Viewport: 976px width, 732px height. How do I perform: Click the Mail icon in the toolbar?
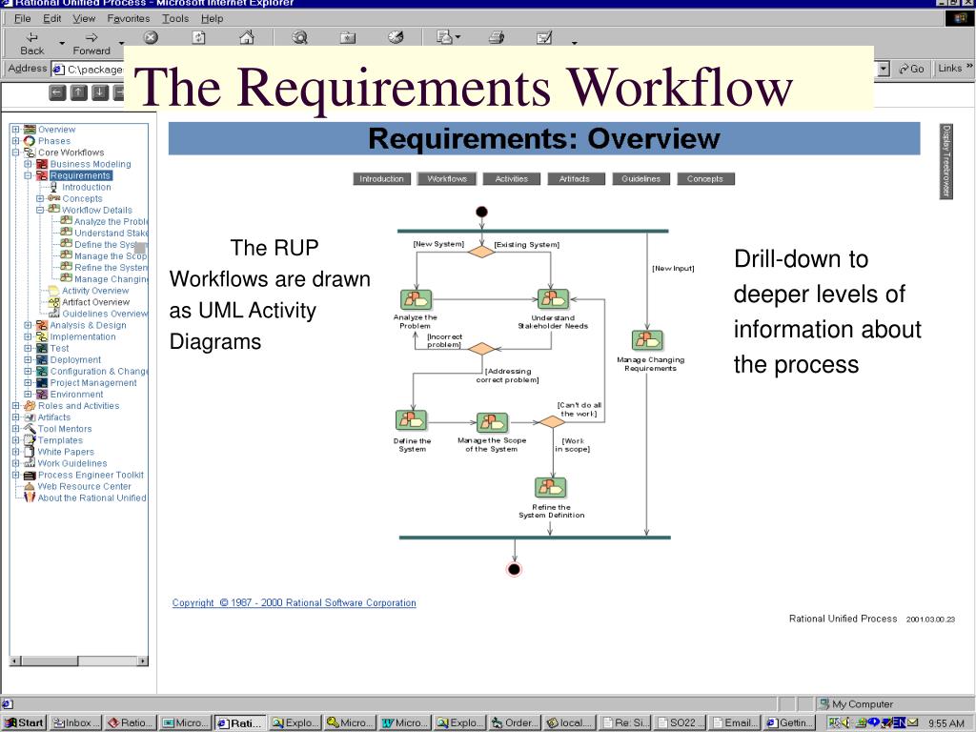tap(444, 38)
